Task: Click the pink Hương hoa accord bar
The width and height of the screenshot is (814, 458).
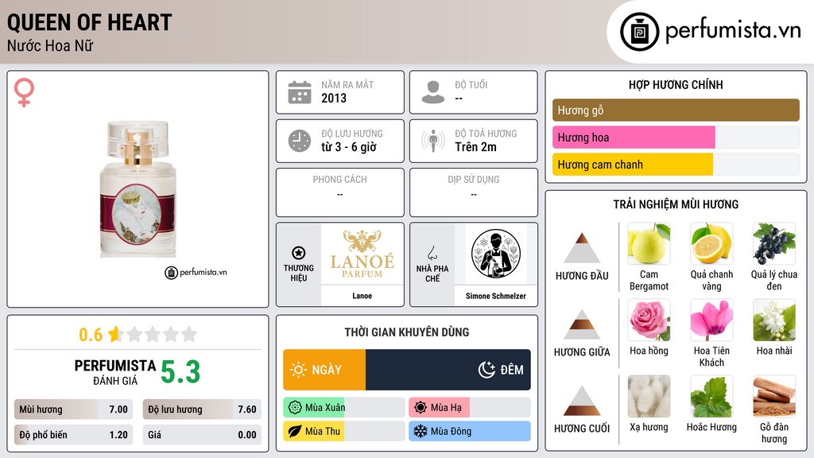Action: tap(634, 137)
